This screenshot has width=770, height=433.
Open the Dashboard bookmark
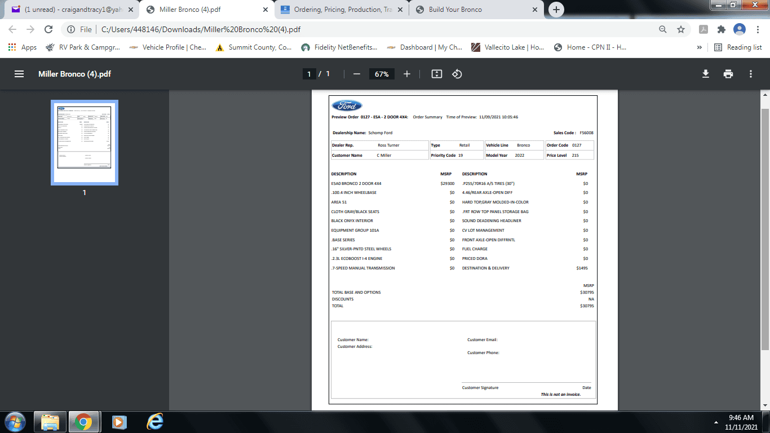coord(424,47)
